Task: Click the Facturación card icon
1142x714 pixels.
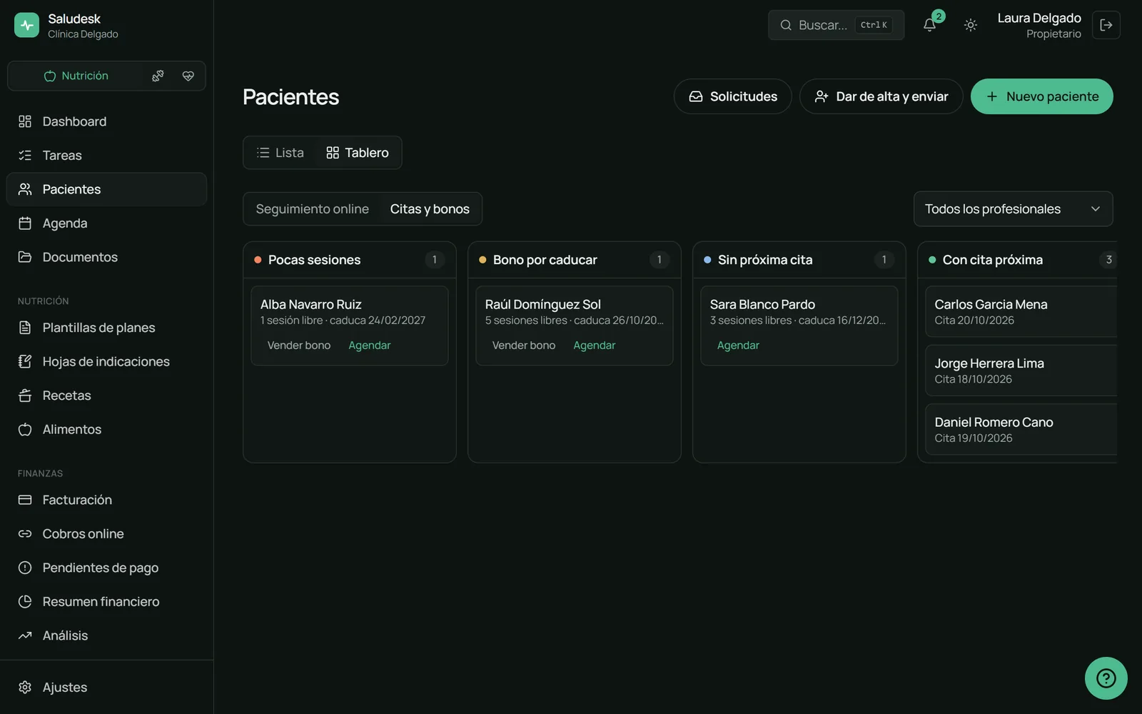Action: click(25, 500)
